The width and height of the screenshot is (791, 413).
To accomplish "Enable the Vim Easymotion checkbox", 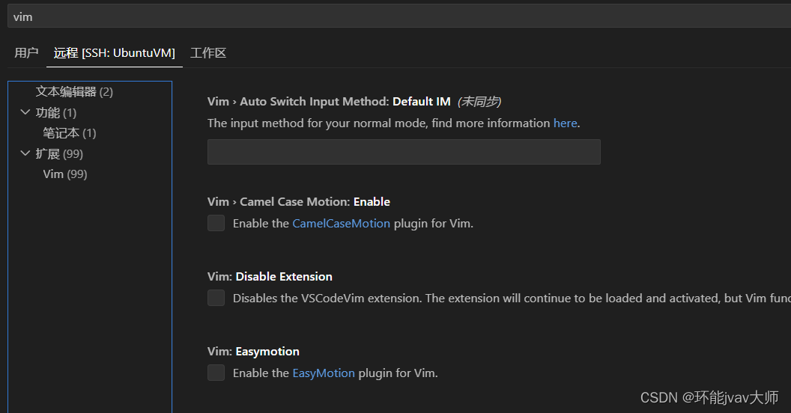I will (x=216, y=373).
